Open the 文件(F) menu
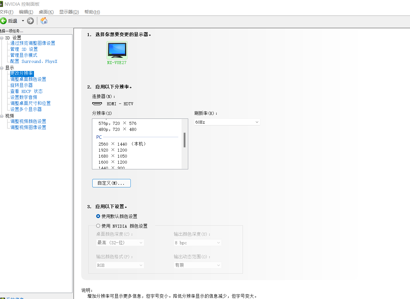Image resolution: width=410 pixels, height=299 pixels. (7, 12)
